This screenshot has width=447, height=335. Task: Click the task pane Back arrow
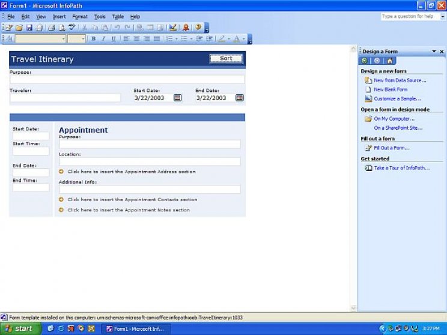[364, 61]
